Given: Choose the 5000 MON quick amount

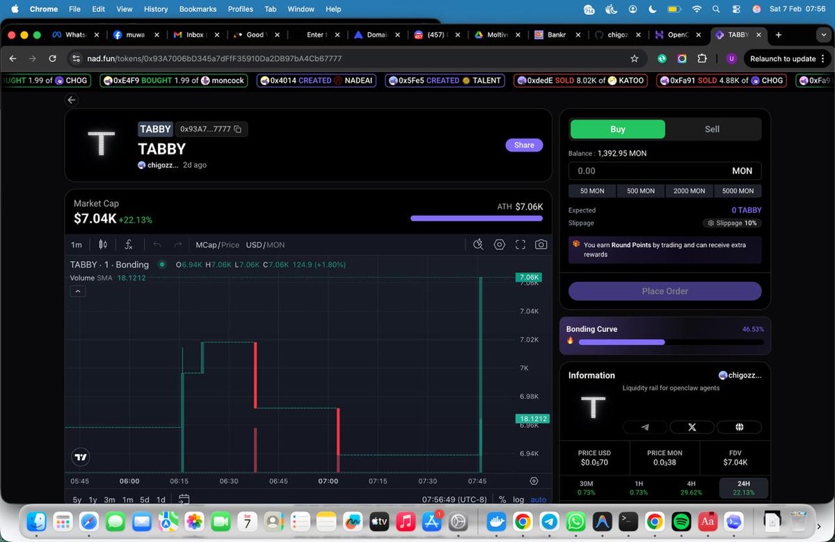Looking at the screenshot, I should (738, 191).
